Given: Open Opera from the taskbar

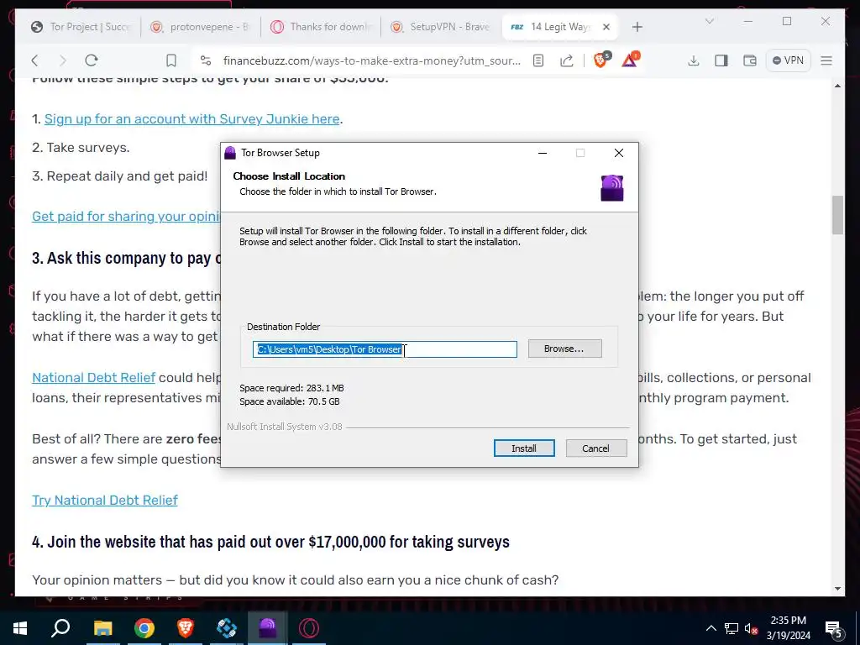Looking at the screenshot, I should pyautogui.click(x=309, y=628).
